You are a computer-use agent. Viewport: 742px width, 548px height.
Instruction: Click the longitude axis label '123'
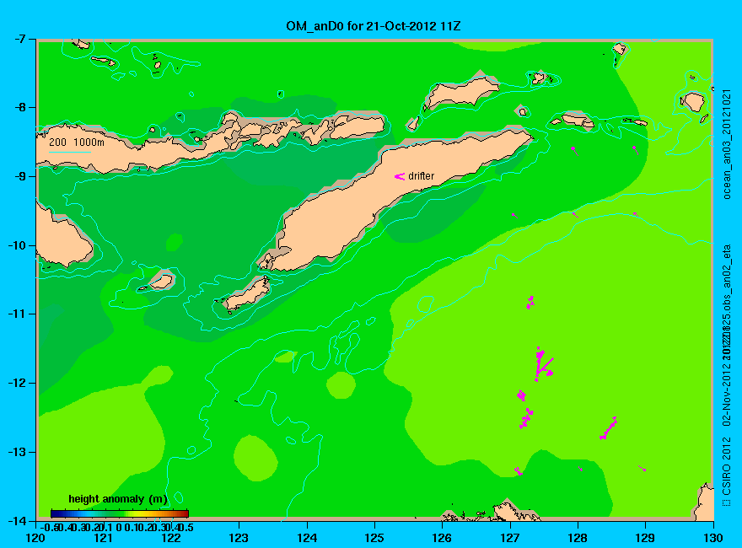coord(239,538)
